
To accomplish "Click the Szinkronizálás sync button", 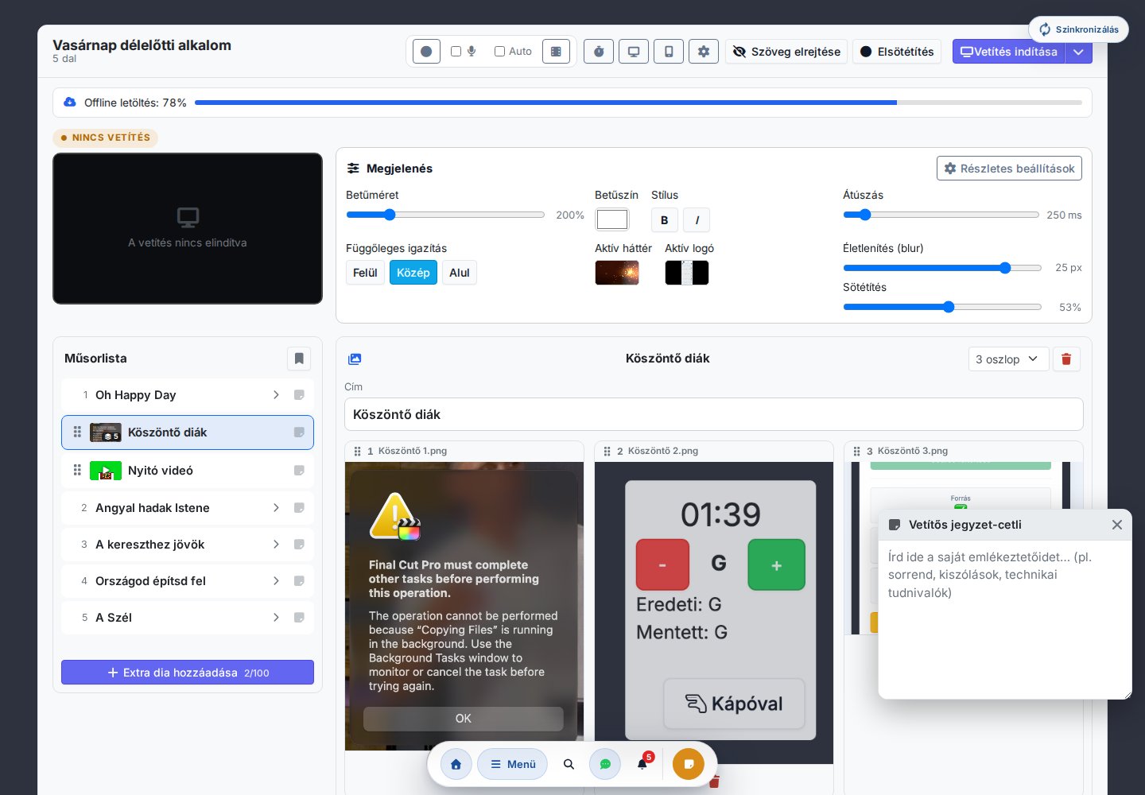I will pyautogui.click(x=1078, y=29).
